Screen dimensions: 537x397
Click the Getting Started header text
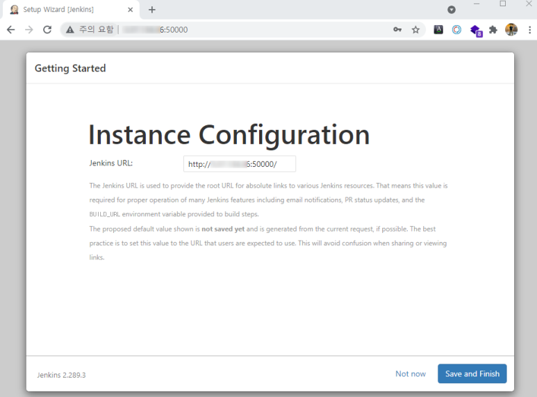70,68
